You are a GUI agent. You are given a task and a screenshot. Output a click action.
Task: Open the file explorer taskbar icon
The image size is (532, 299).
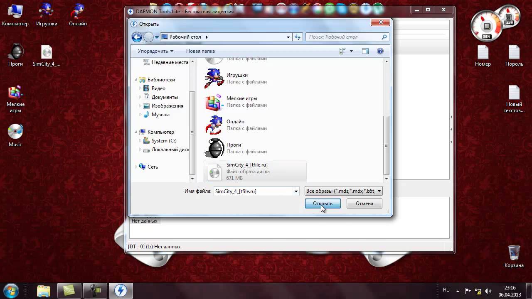(44, 290)
